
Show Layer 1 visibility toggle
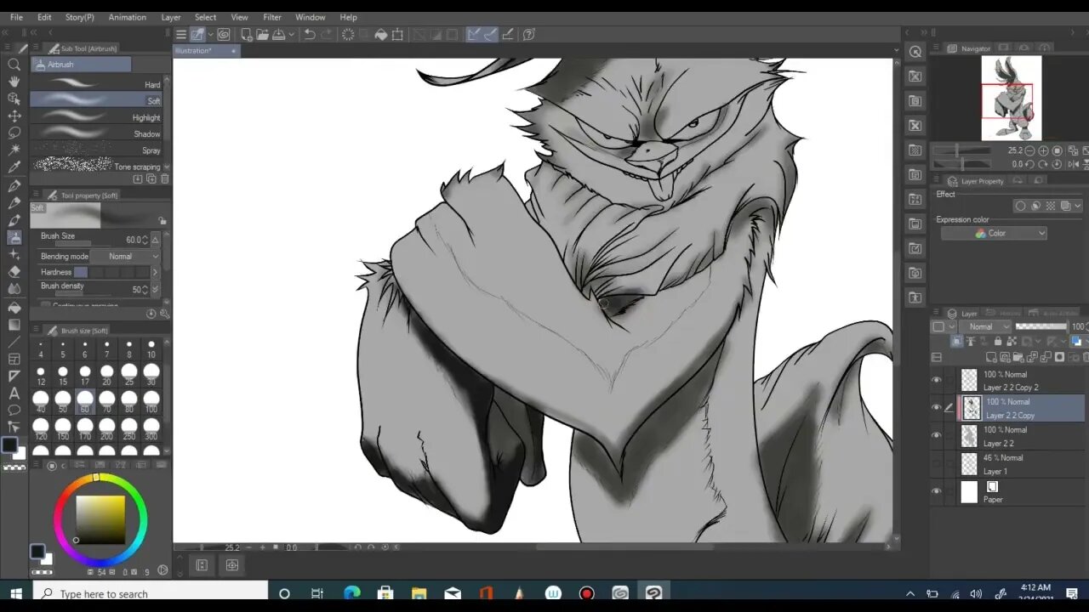pyautogui.click(x=937, y=463)
